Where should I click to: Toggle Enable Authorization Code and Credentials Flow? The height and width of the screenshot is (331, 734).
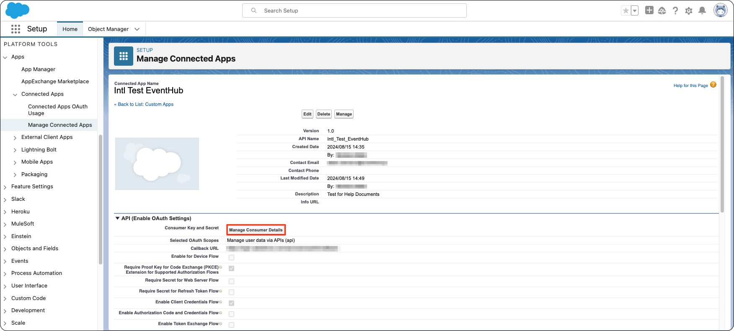[x=231, y=314]
